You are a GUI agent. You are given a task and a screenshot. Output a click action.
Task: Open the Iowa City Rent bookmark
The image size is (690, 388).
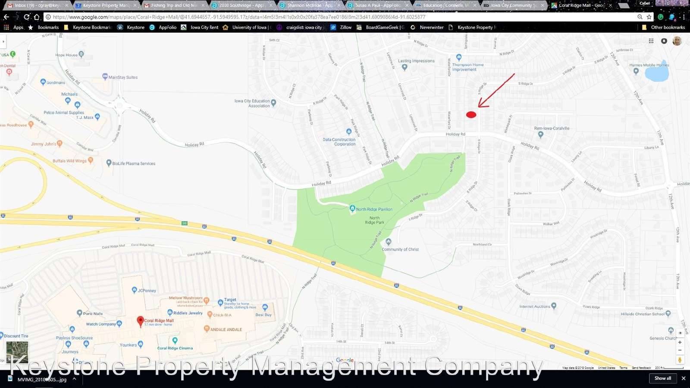coord(200,27)
